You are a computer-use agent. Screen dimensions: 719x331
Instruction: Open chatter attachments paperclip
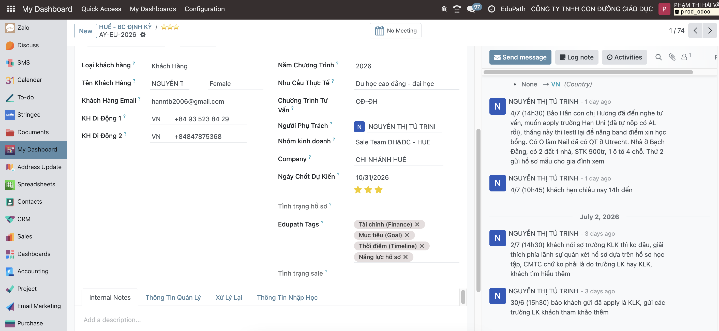[672, 57]
